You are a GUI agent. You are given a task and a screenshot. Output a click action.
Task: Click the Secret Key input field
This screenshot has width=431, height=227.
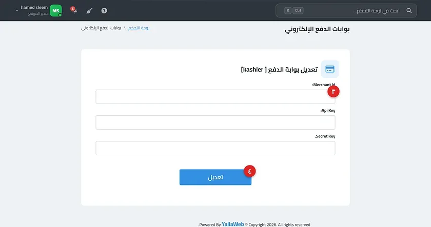[215, 148]
